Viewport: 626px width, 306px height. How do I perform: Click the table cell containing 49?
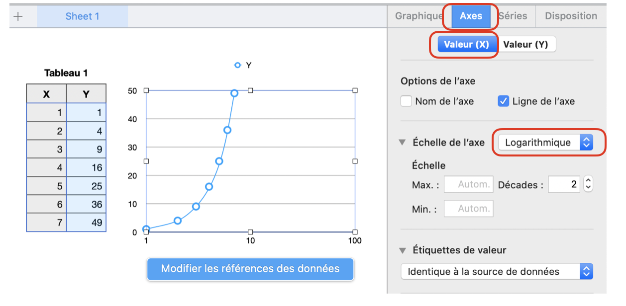point(86,223)
